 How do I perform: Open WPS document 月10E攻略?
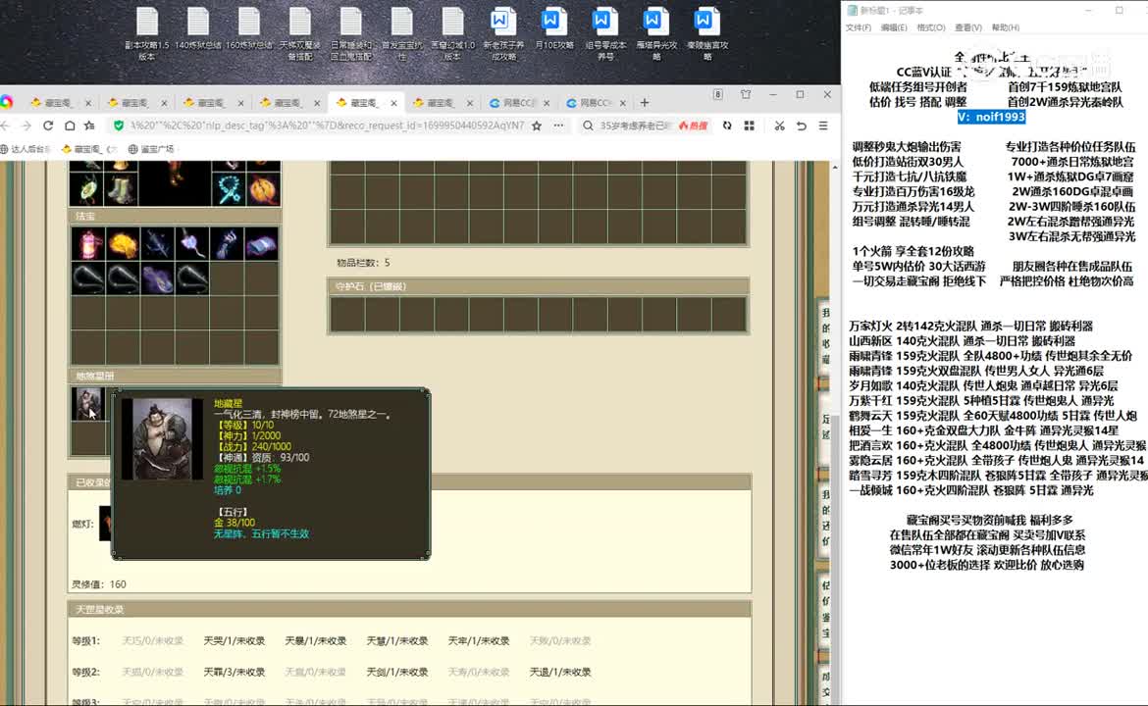coord(554,29)
